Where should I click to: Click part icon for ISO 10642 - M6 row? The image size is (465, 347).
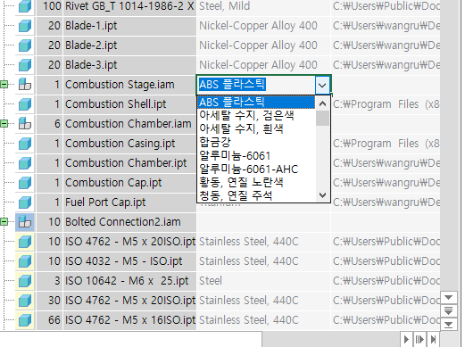(x=25, y=281)
